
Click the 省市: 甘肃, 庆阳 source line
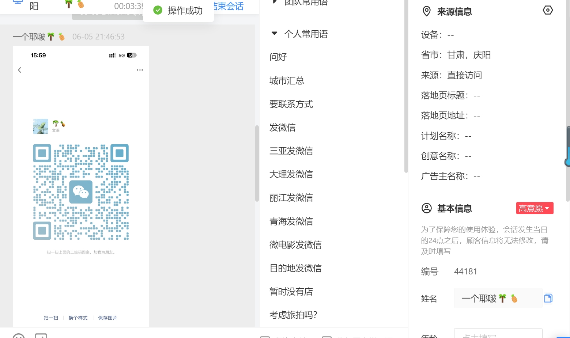456,55
